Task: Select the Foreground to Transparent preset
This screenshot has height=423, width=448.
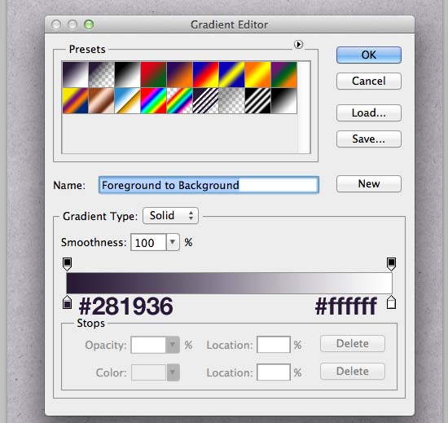Action: (102, 75)
